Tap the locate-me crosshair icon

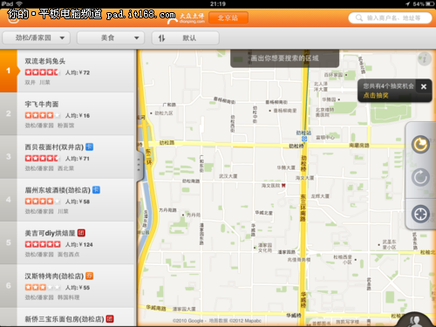tap(420, 214)
